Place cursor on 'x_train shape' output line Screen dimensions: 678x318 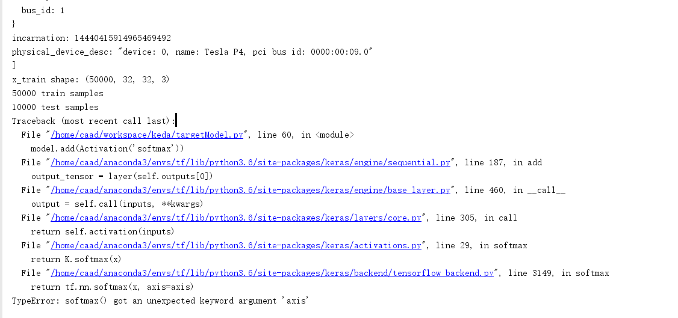[90, 80]
